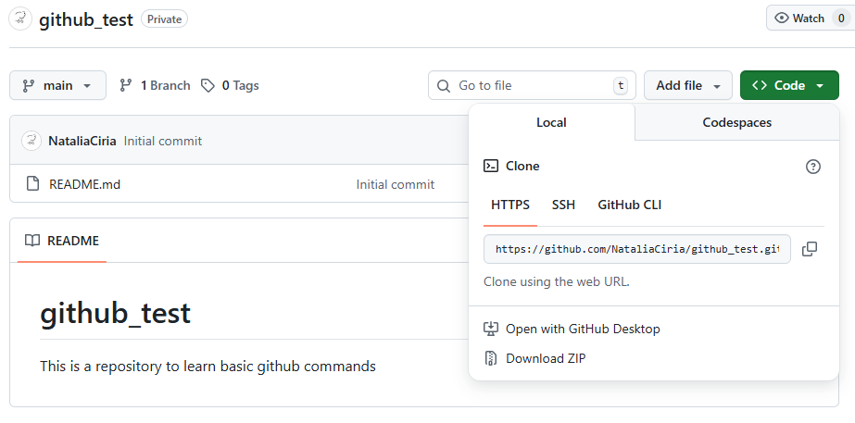The width and height of the screenshot is (855, 423).
Task: Open the main branch dropdown
Action: coord(57,85)
